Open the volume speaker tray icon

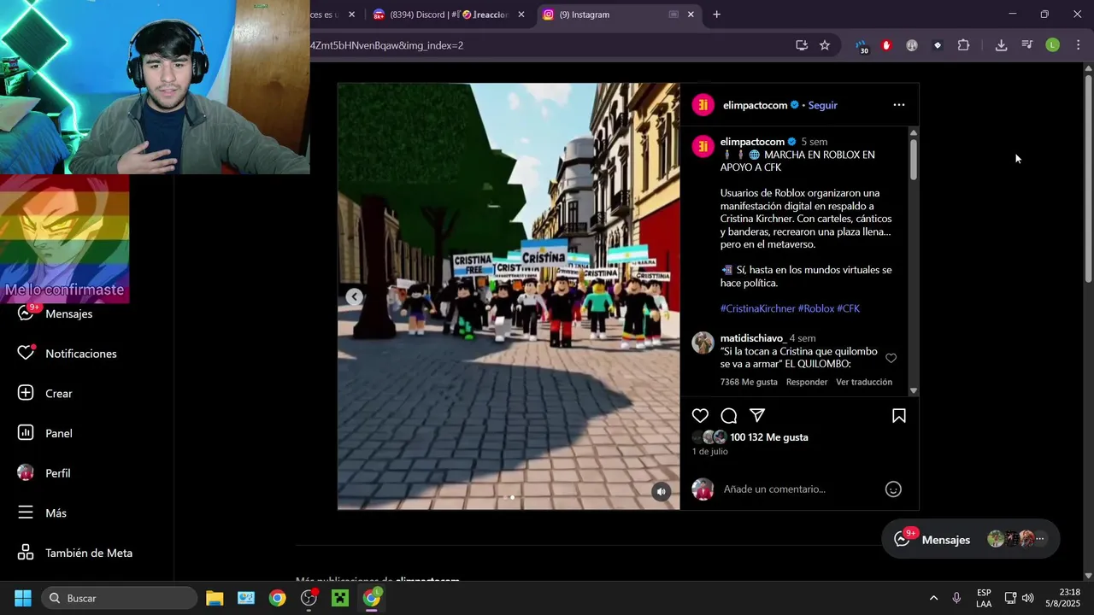click(1027, 598)
